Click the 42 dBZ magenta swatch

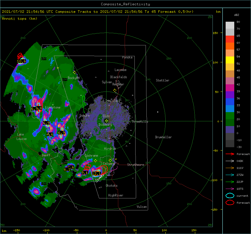pyautogui.click(x=230, y=88)
